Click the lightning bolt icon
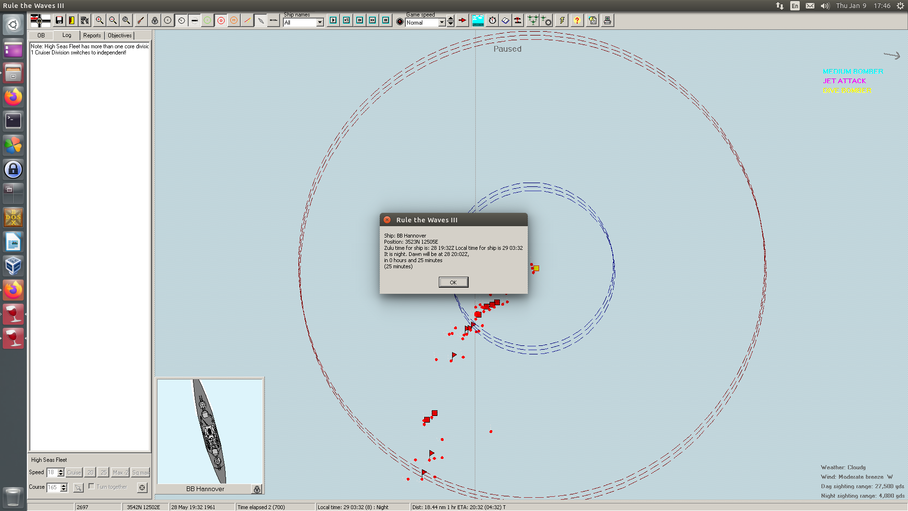Screen dimensions: 908x511 coord(562,20)
